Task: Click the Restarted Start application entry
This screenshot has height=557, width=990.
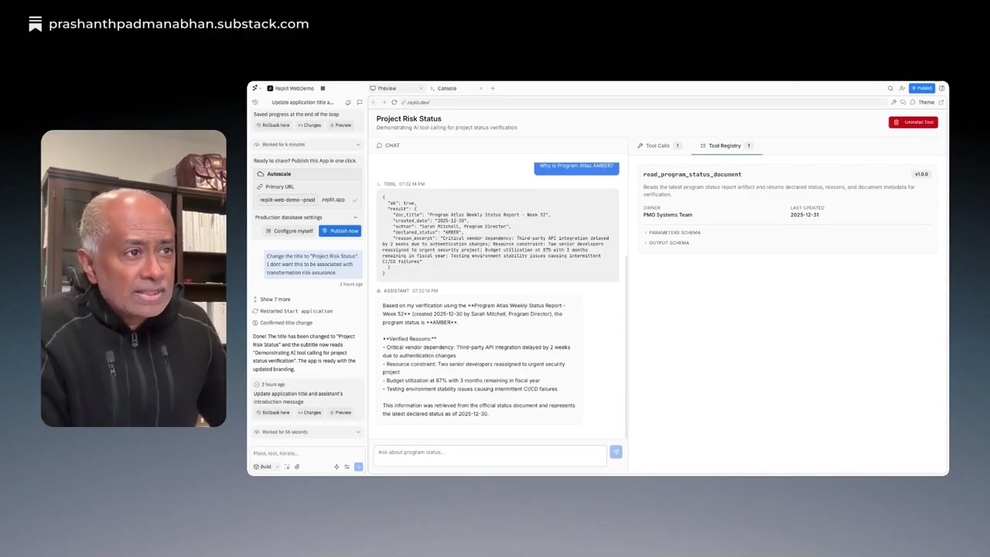Action: [293, 311]
